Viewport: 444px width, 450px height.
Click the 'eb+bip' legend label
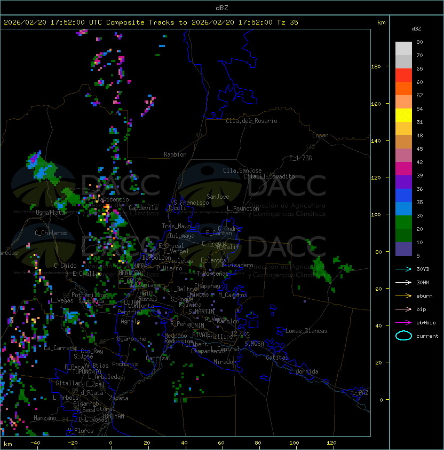pyautogui.click(x=426, y=323)
